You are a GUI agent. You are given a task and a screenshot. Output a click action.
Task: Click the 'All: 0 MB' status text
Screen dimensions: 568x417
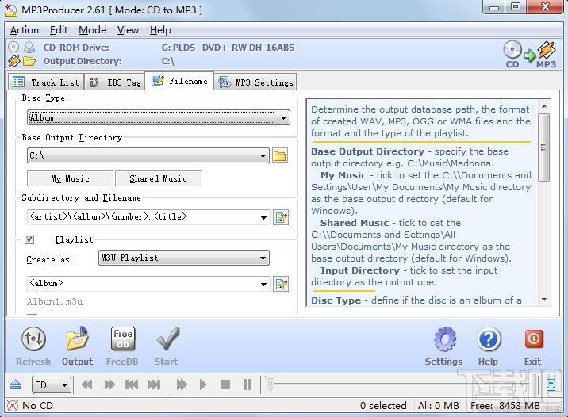point(439,406)
